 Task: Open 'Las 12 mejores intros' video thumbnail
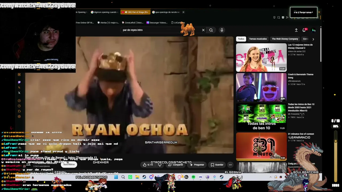[x=261, y=57]
